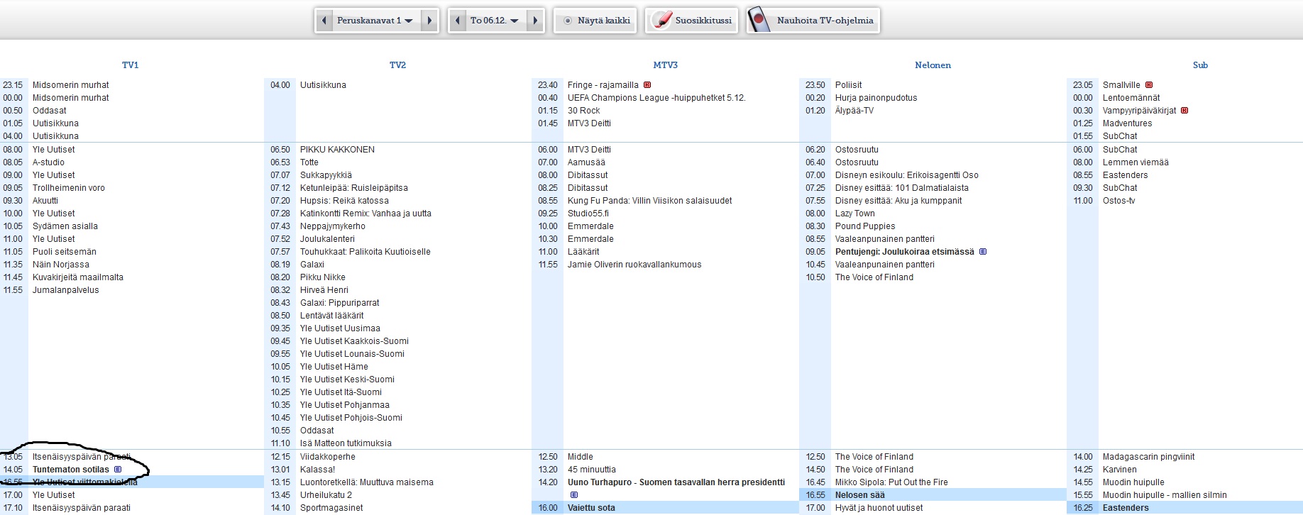Click the red icon beside Fringe - rajamailla

click(647, 85)
